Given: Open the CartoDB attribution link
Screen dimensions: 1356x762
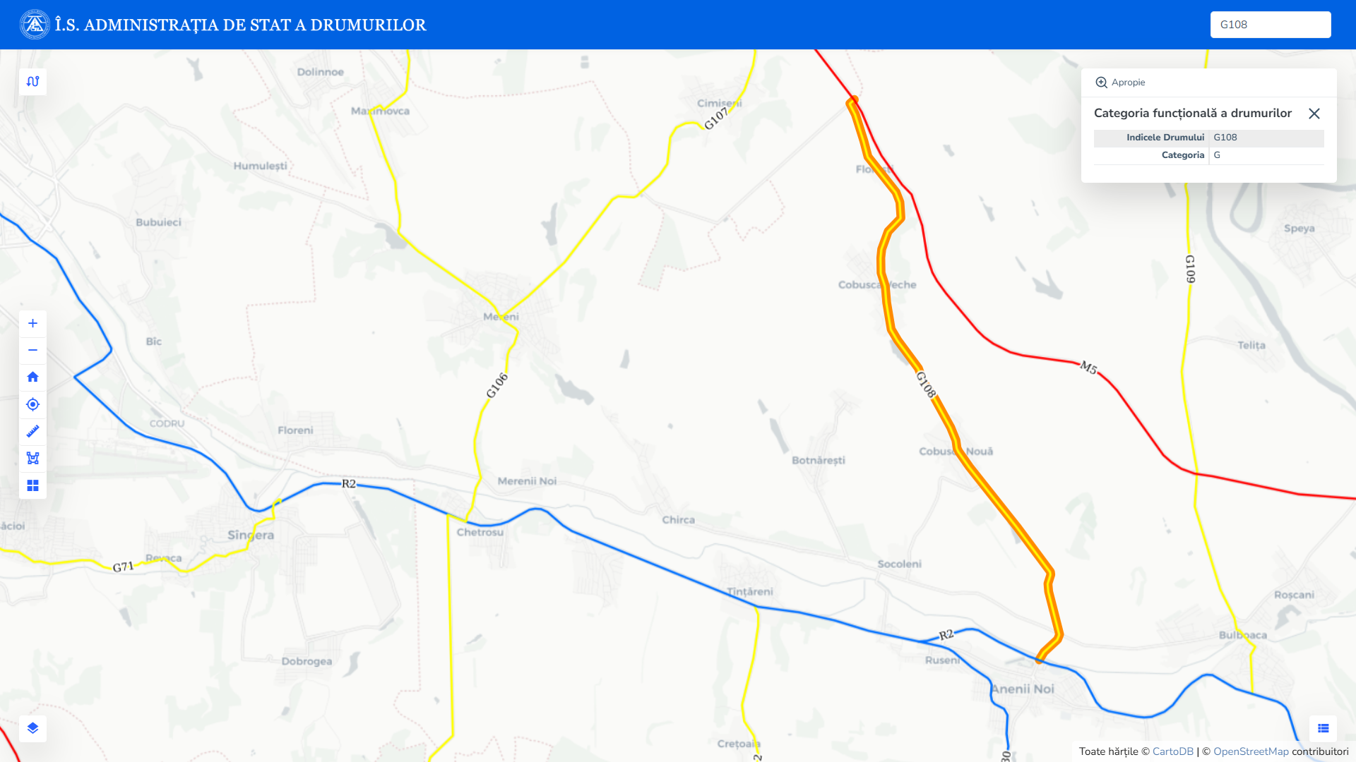Looking at the screenshot, I should [x=1173, y=751].
